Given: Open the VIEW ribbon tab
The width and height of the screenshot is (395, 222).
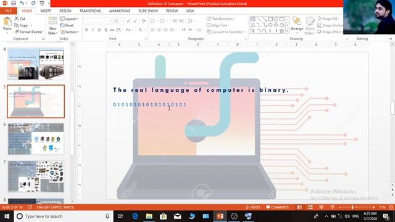Looking at the screenshot, I should 190,11.
